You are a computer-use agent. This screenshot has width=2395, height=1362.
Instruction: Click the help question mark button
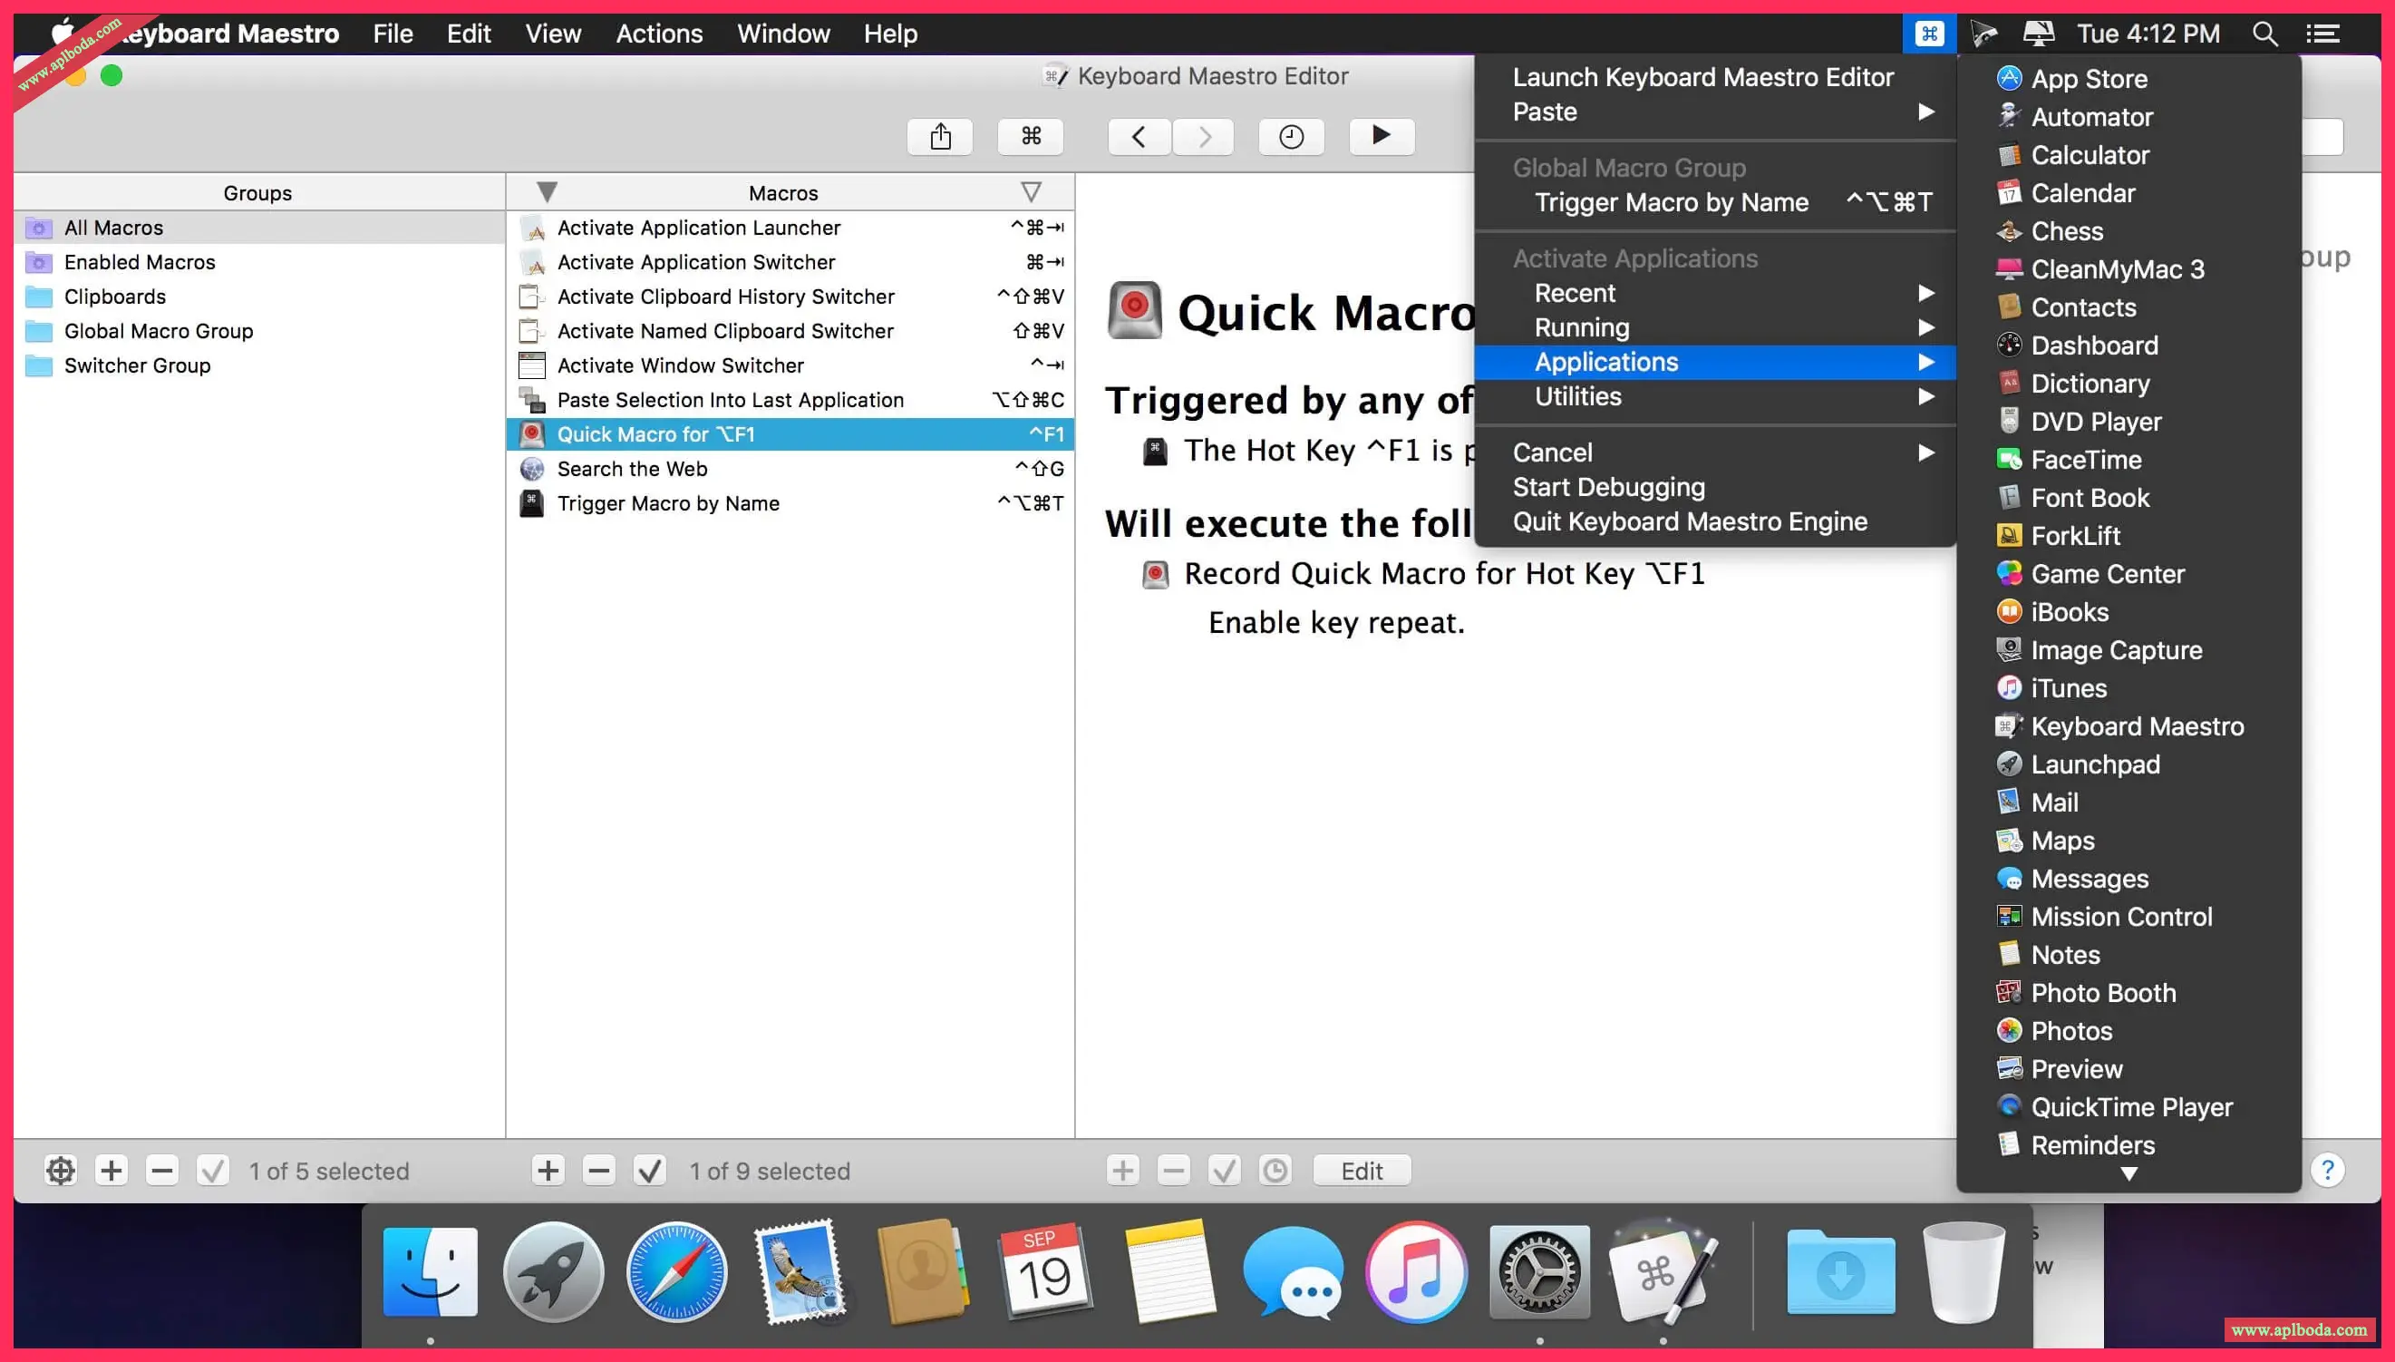2327,1171
